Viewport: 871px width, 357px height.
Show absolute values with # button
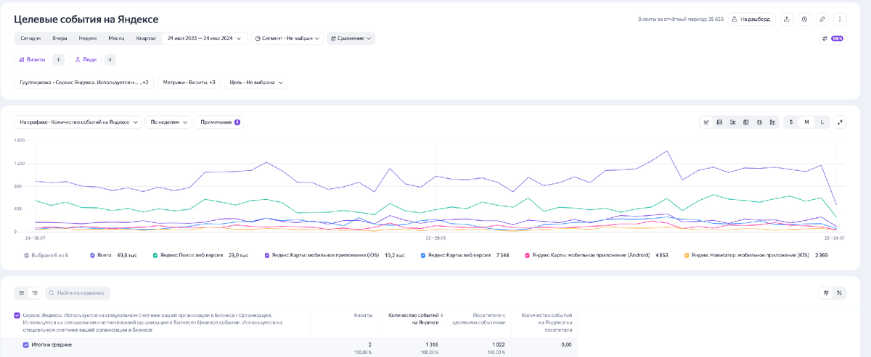coord(826,293)
